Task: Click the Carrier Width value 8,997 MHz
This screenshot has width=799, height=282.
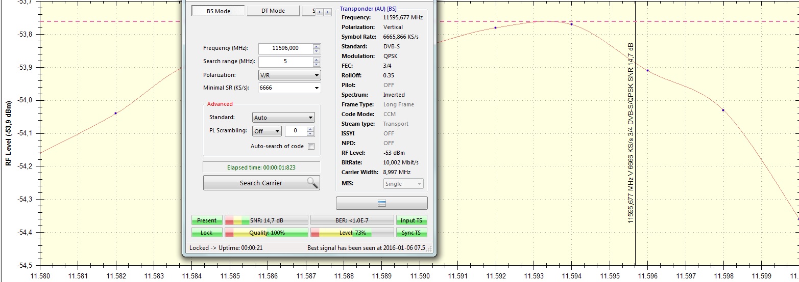Action: click(397, 172)
